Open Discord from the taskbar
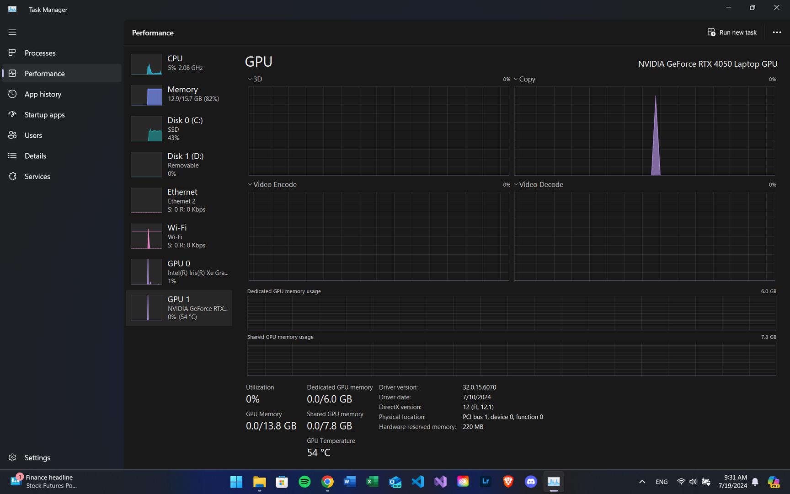This screenshot has width=790, height=494. (530, 482)
